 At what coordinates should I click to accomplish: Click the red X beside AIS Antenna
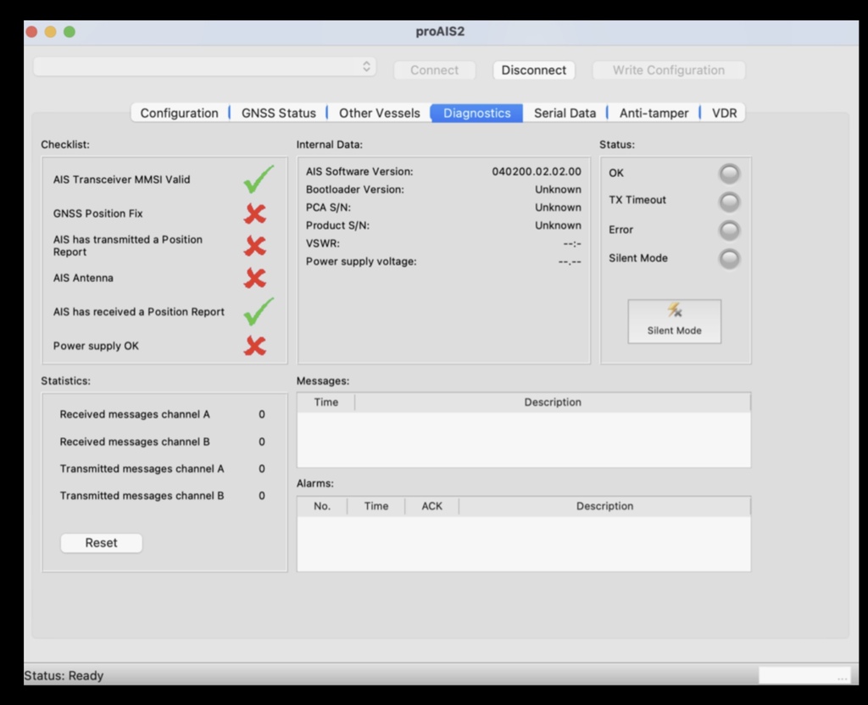coord(255,278)
